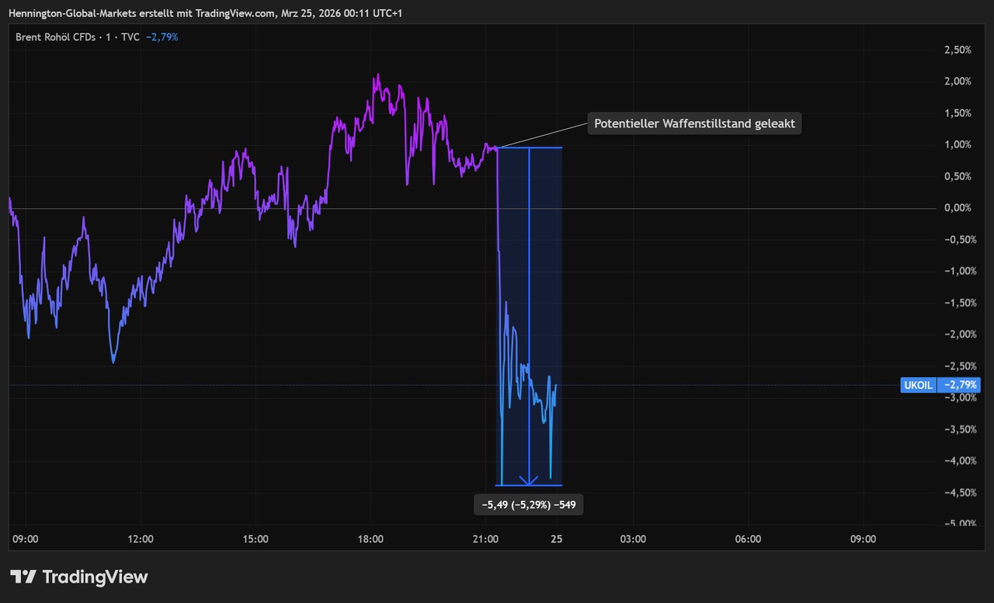The height and width of the screenshot is (603, 994).
Task: Click the −5,49 (−5,29%) measurement label
Action: 529,505
